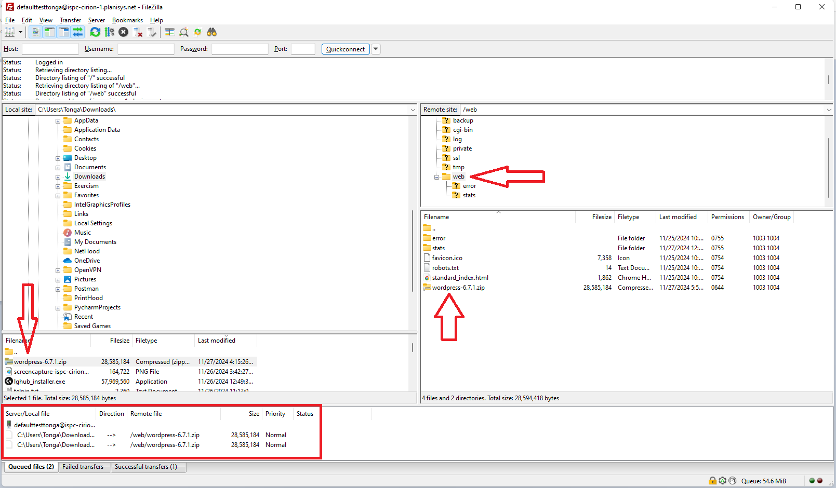Viewport: 836px width, 488px height.
Task: Open the Site Manager dropdown arrow
Action: click(21, 32)
